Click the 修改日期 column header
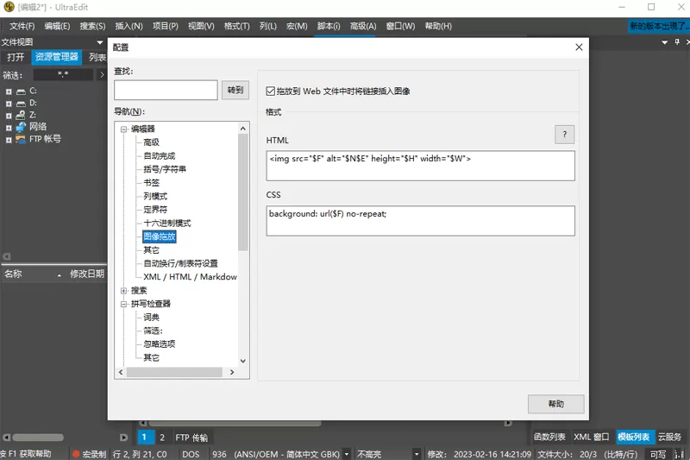Image resolution: width=690 pixels, height=460 pixels. tap(87, 274)
